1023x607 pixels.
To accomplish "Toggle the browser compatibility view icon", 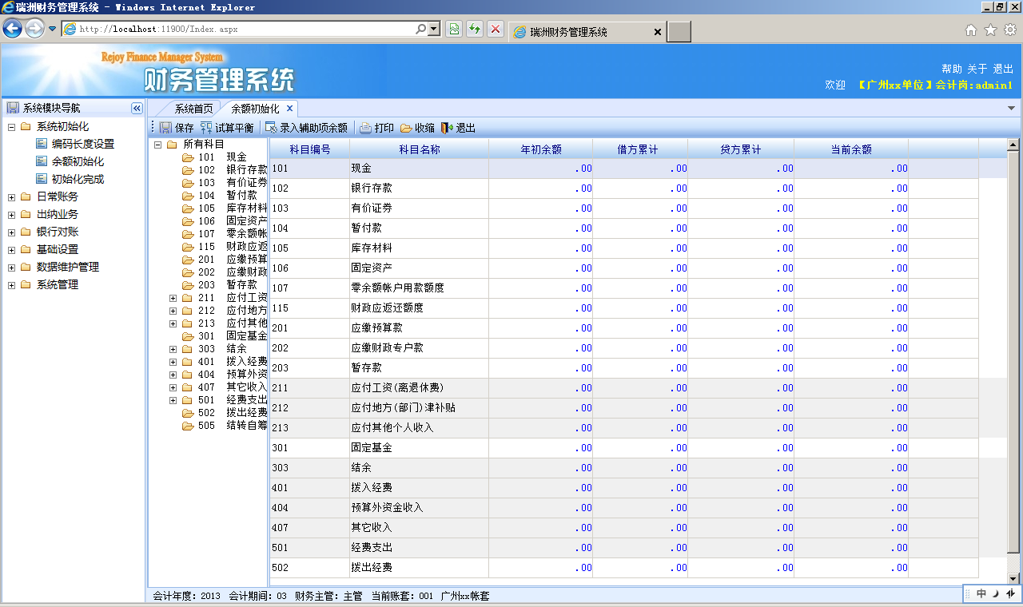I will pos(454,30).
